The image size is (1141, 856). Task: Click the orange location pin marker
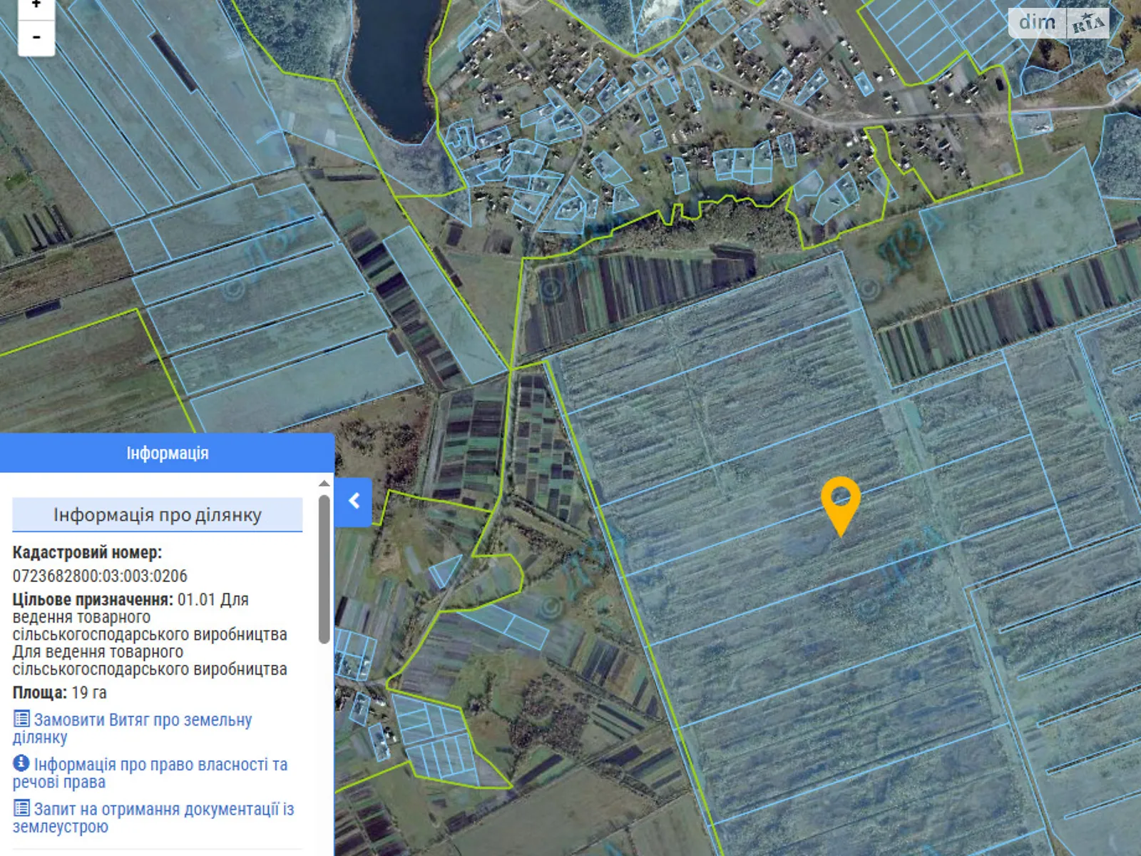pos(840,501)
